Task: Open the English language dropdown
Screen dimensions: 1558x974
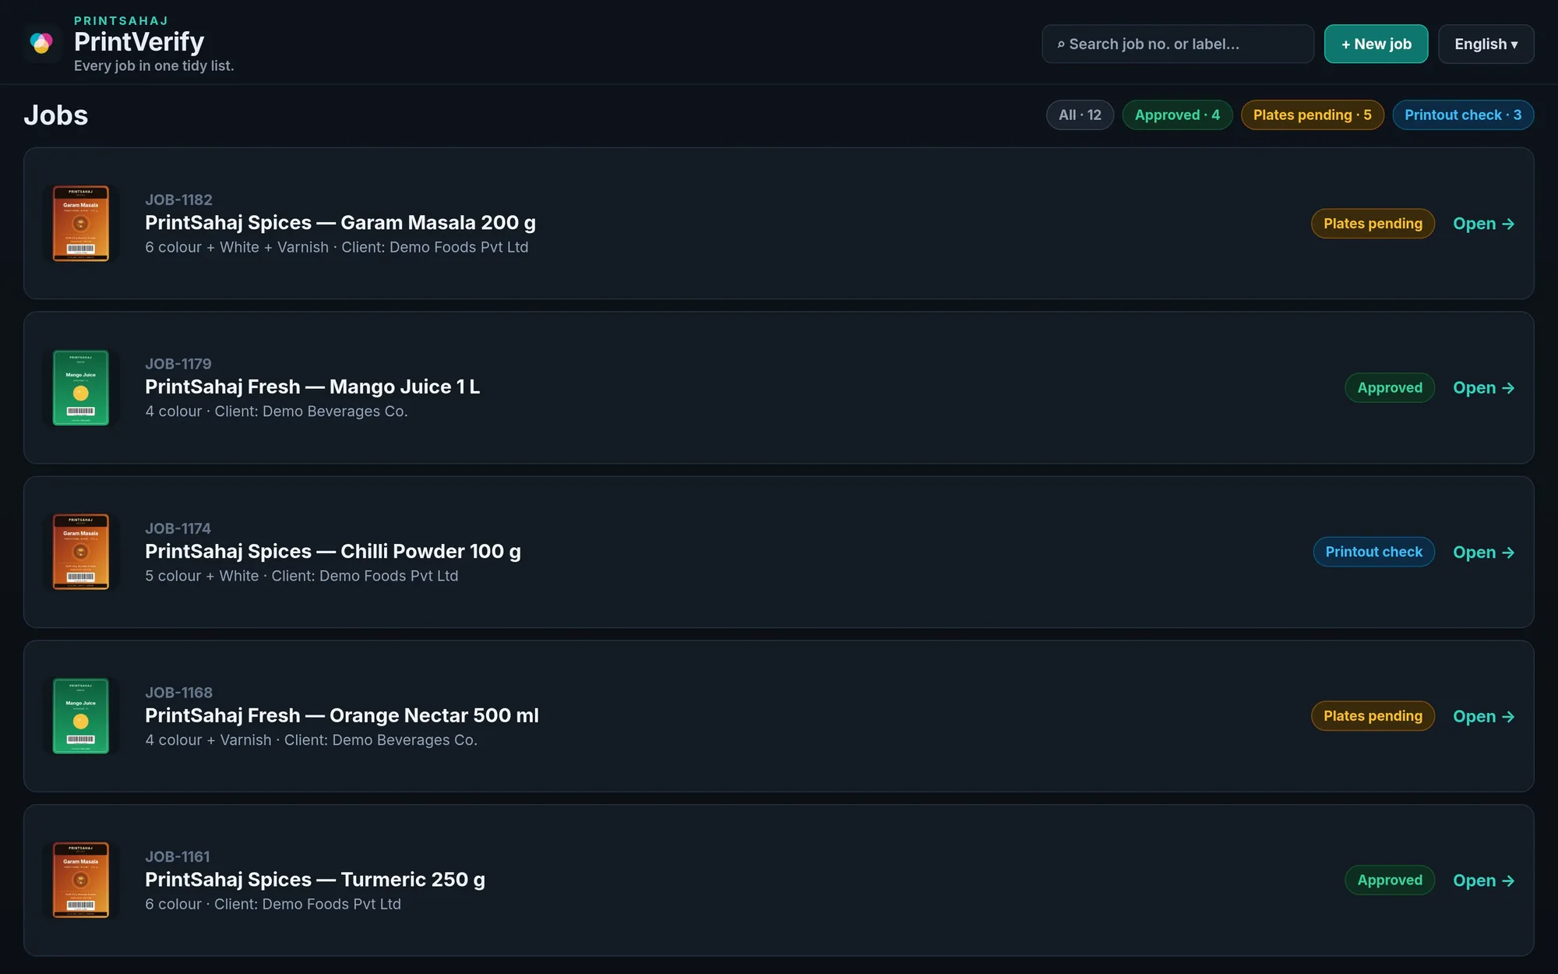Action: point(1486,44)
